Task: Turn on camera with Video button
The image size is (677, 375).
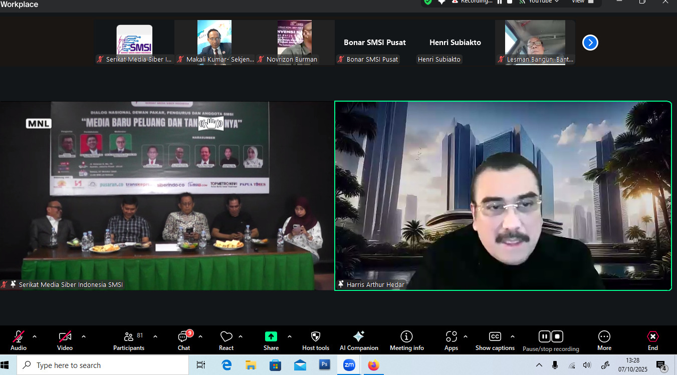Action: point(65,340)
